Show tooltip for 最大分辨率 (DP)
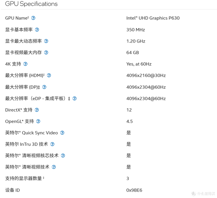Screen dimensions: 217x198 click(x=44, y=87)
